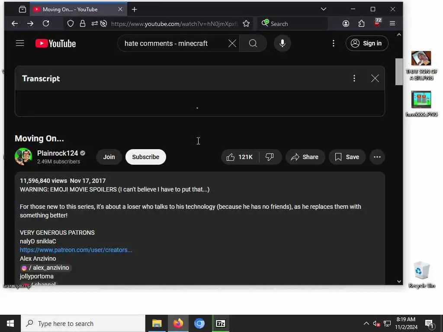The height and width of the screenshot is (332, 443).
Task: Go forward in Firefox
Action: coord(30,24)
